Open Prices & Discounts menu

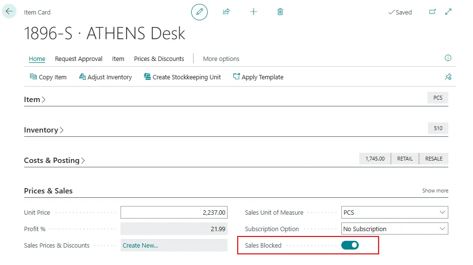coord(159,59)
